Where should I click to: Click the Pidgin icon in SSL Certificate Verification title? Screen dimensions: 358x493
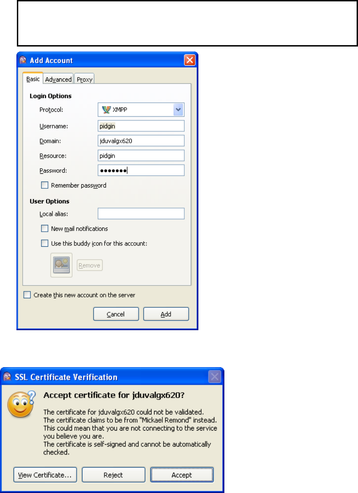coord(7,377)
